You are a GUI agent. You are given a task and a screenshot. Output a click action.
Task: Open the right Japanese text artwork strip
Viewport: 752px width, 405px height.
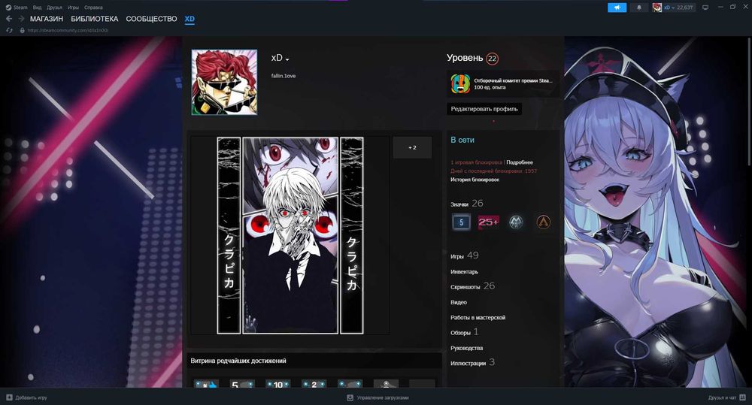351,235
